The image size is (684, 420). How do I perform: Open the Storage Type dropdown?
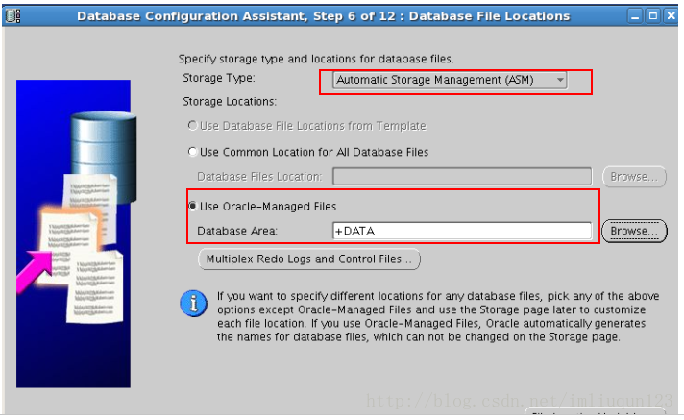[450, 80]
